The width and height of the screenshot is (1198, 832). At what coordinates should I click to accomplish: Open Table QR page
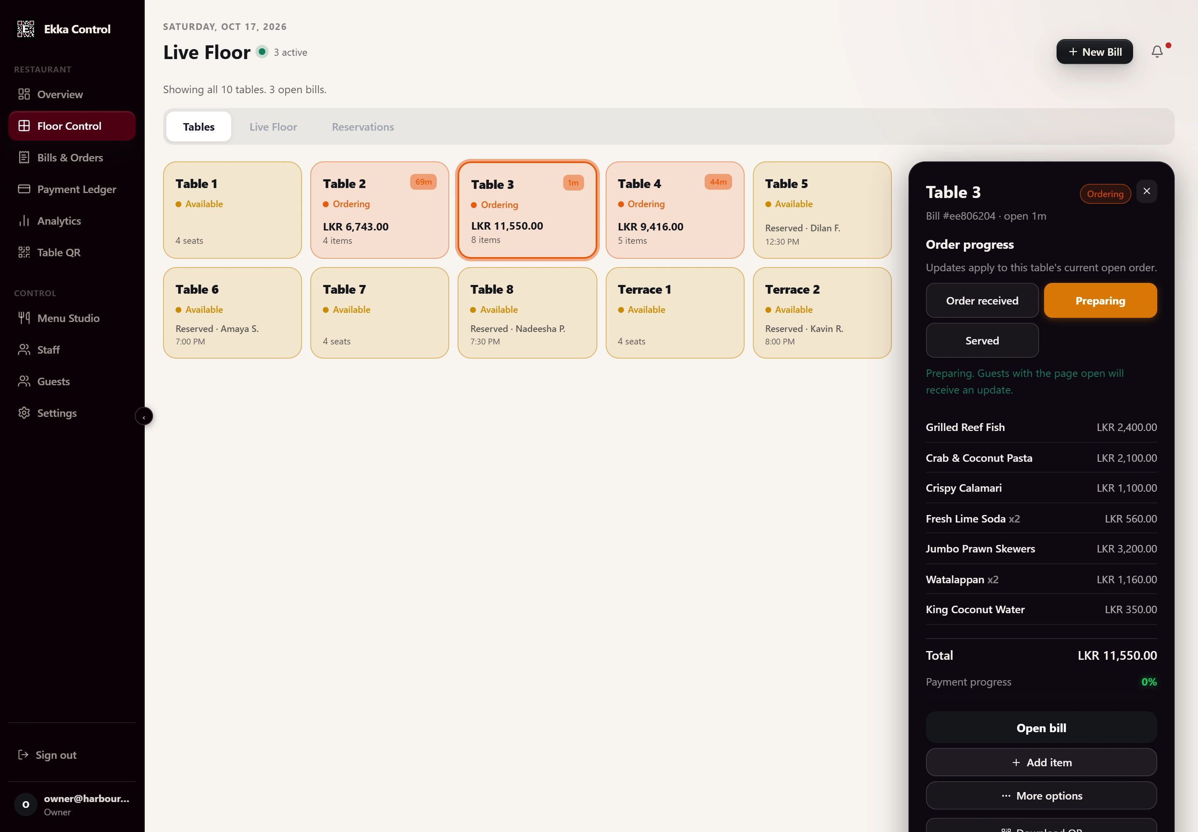point(72,253)
